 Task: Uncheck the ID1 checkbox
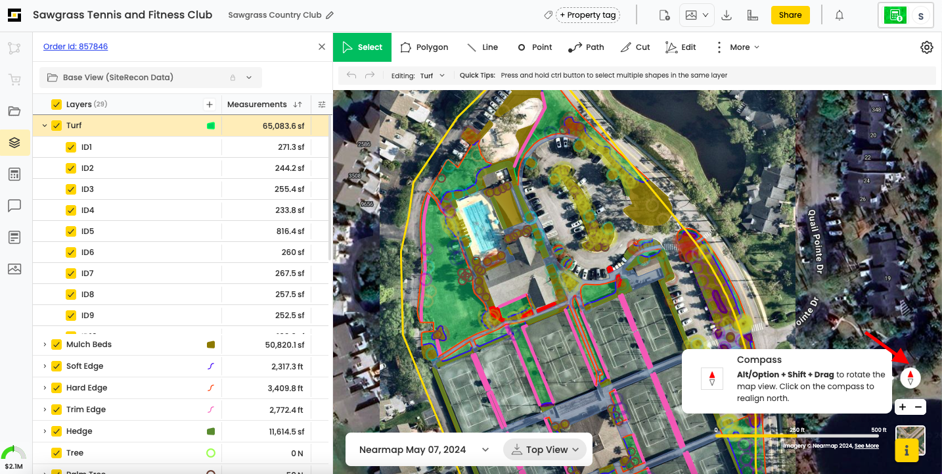[x=71, y=147]
